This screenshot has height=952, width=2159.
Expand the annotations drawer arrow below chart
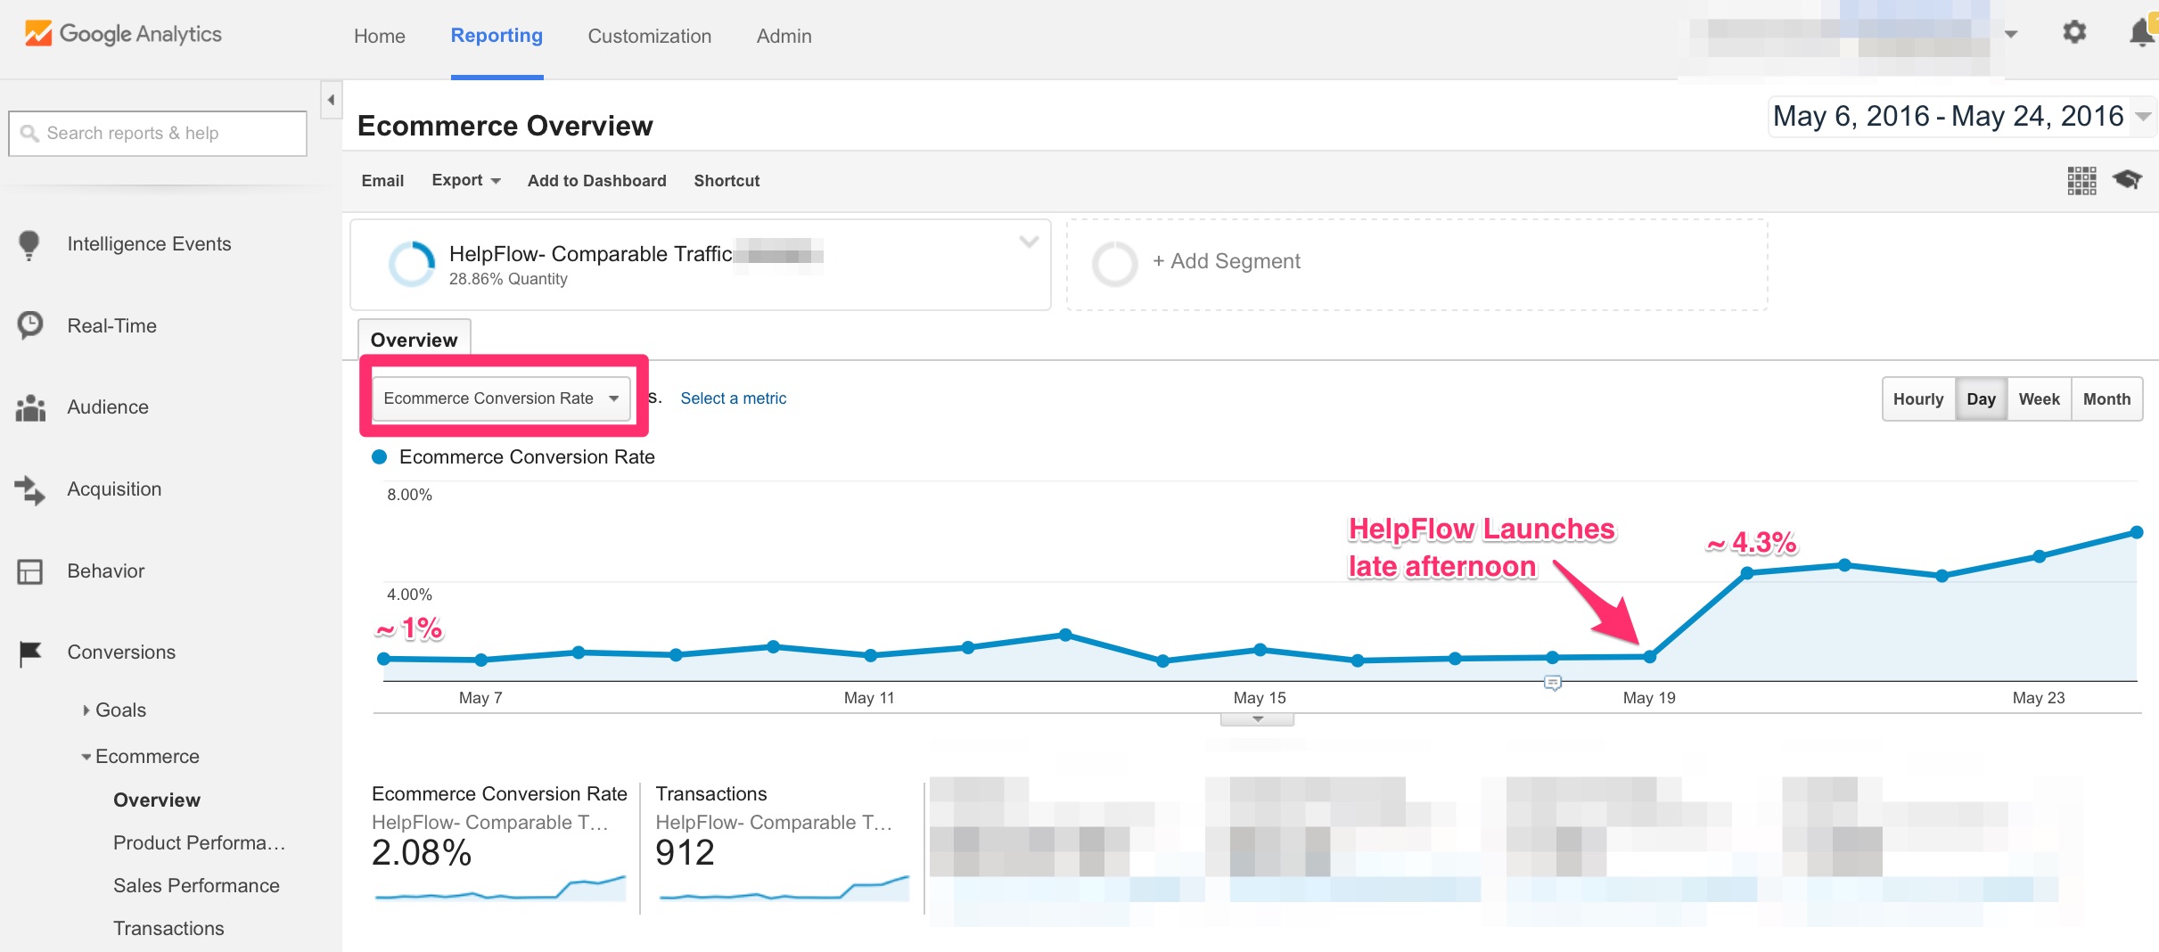click(x=1257, y=719)
